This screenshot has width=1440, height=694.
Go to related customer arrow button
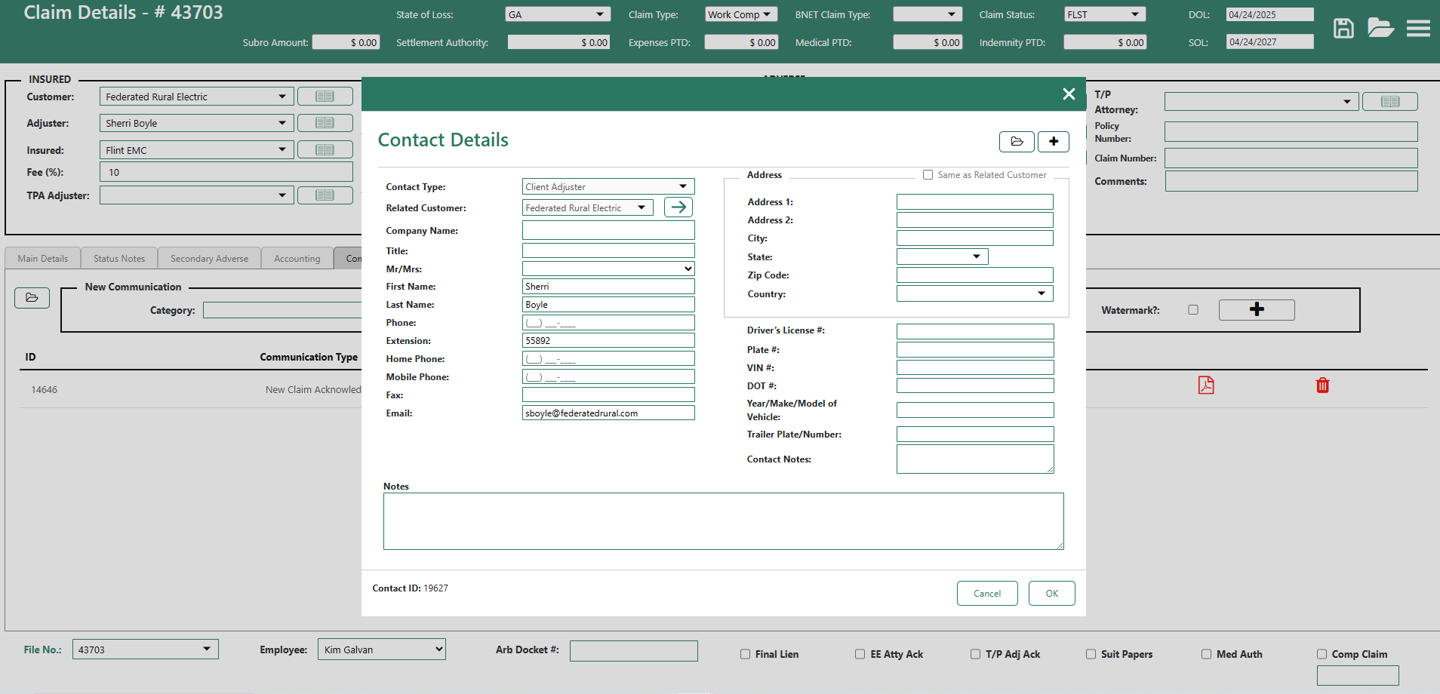pos(678,207)
